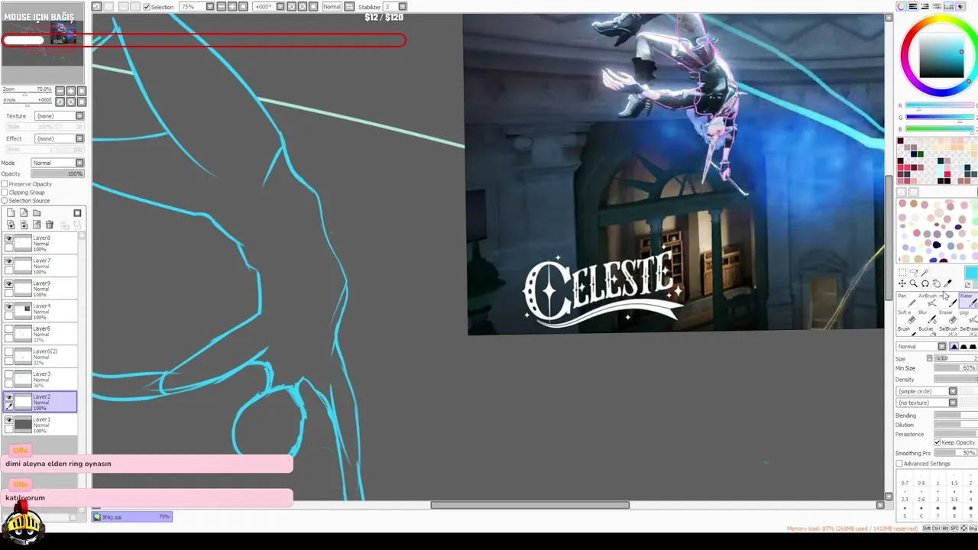Select Layer2 in the layer list
Viewport: 978px width, 550px height.
click(40, 402)
